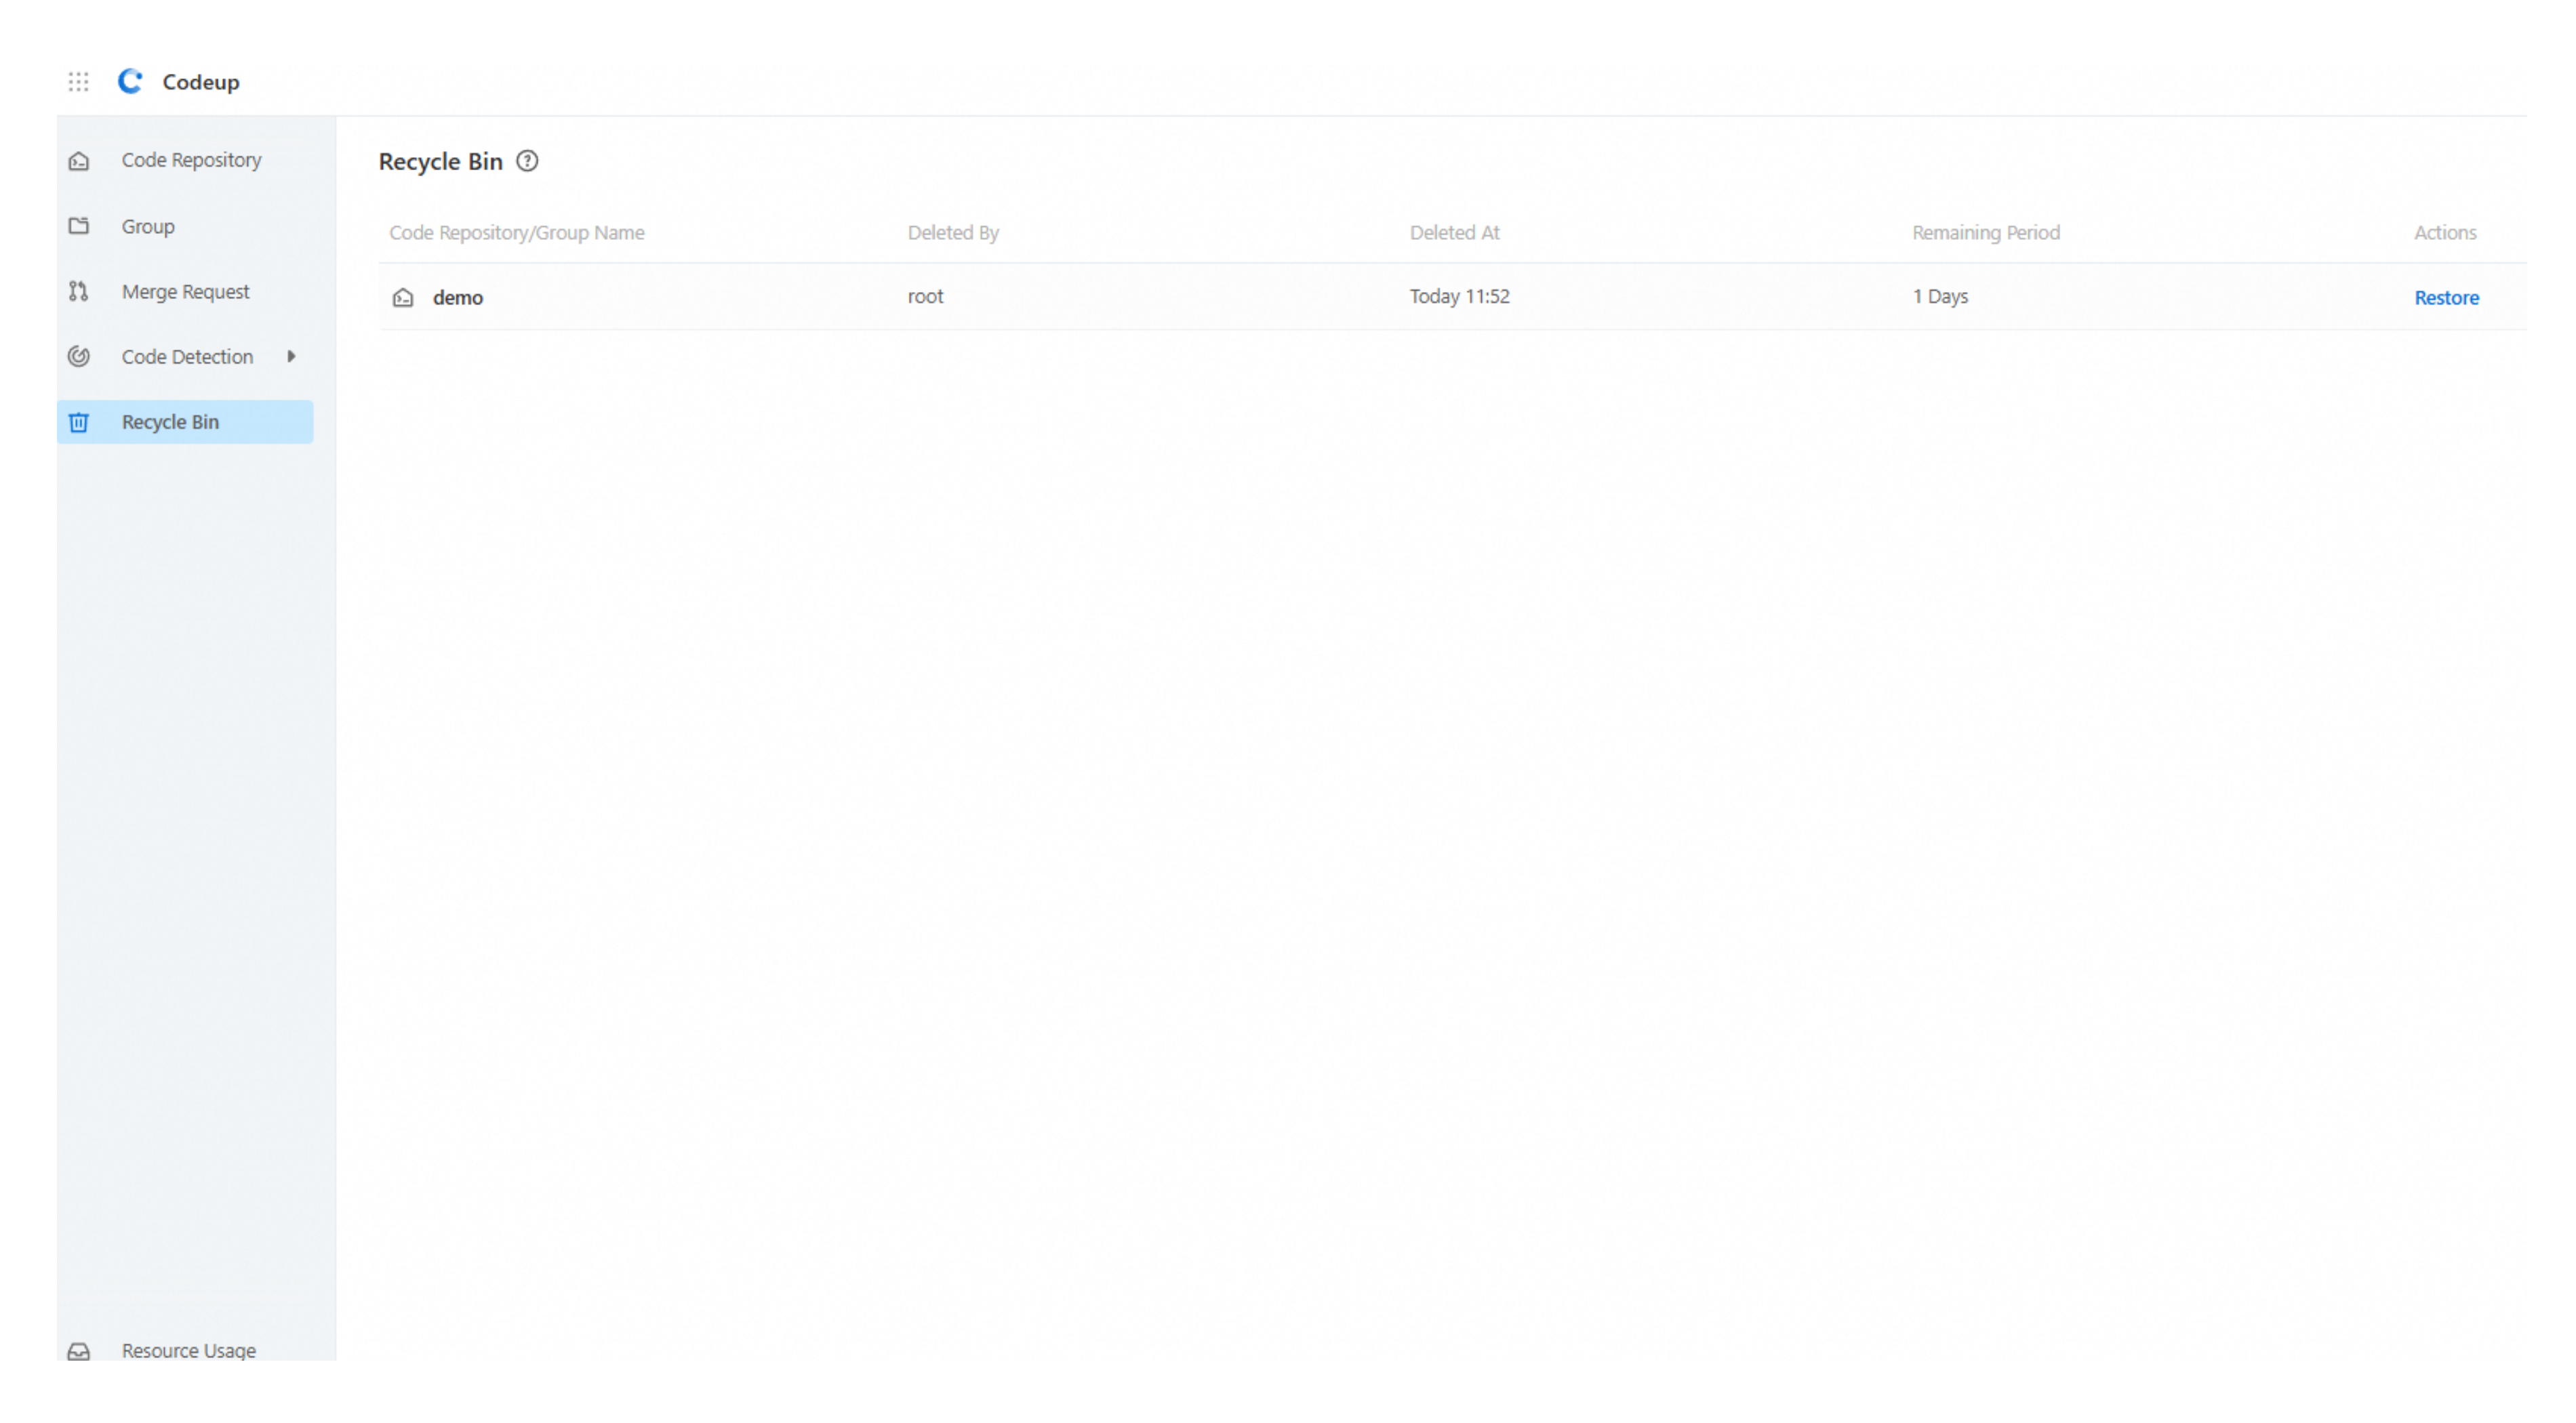Open the app grid waffle icon
This screenshot has width=2576, height=1423.
(x=77, y=81)
